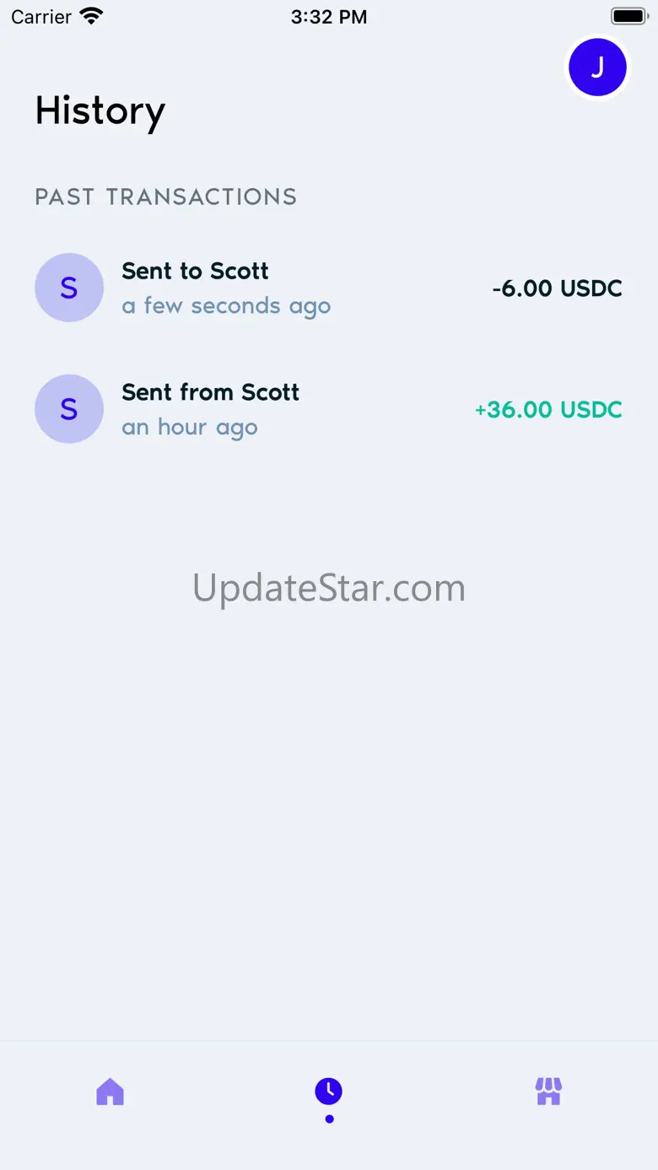Click the "a few seconds ago" timestamp

226,306
